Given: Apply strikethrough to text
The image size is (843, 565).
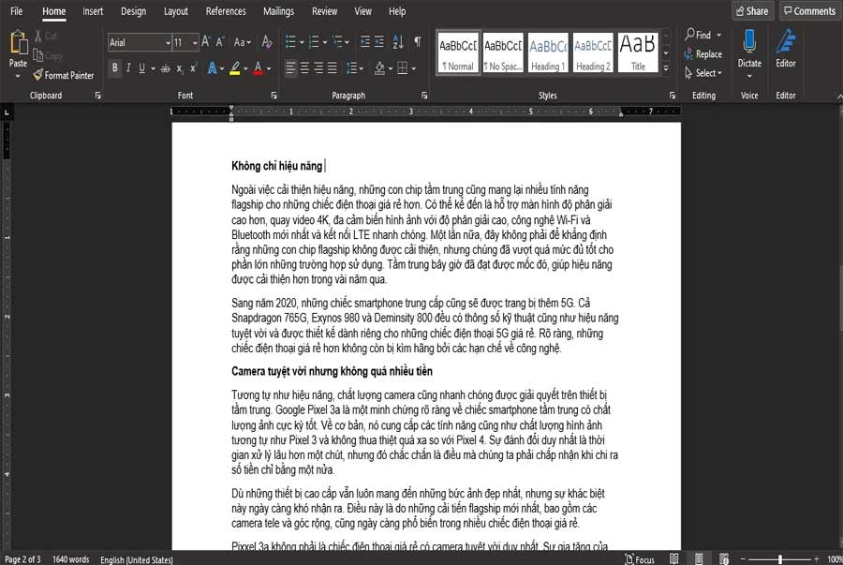Looking at the screenshot, I should point(166,68).
